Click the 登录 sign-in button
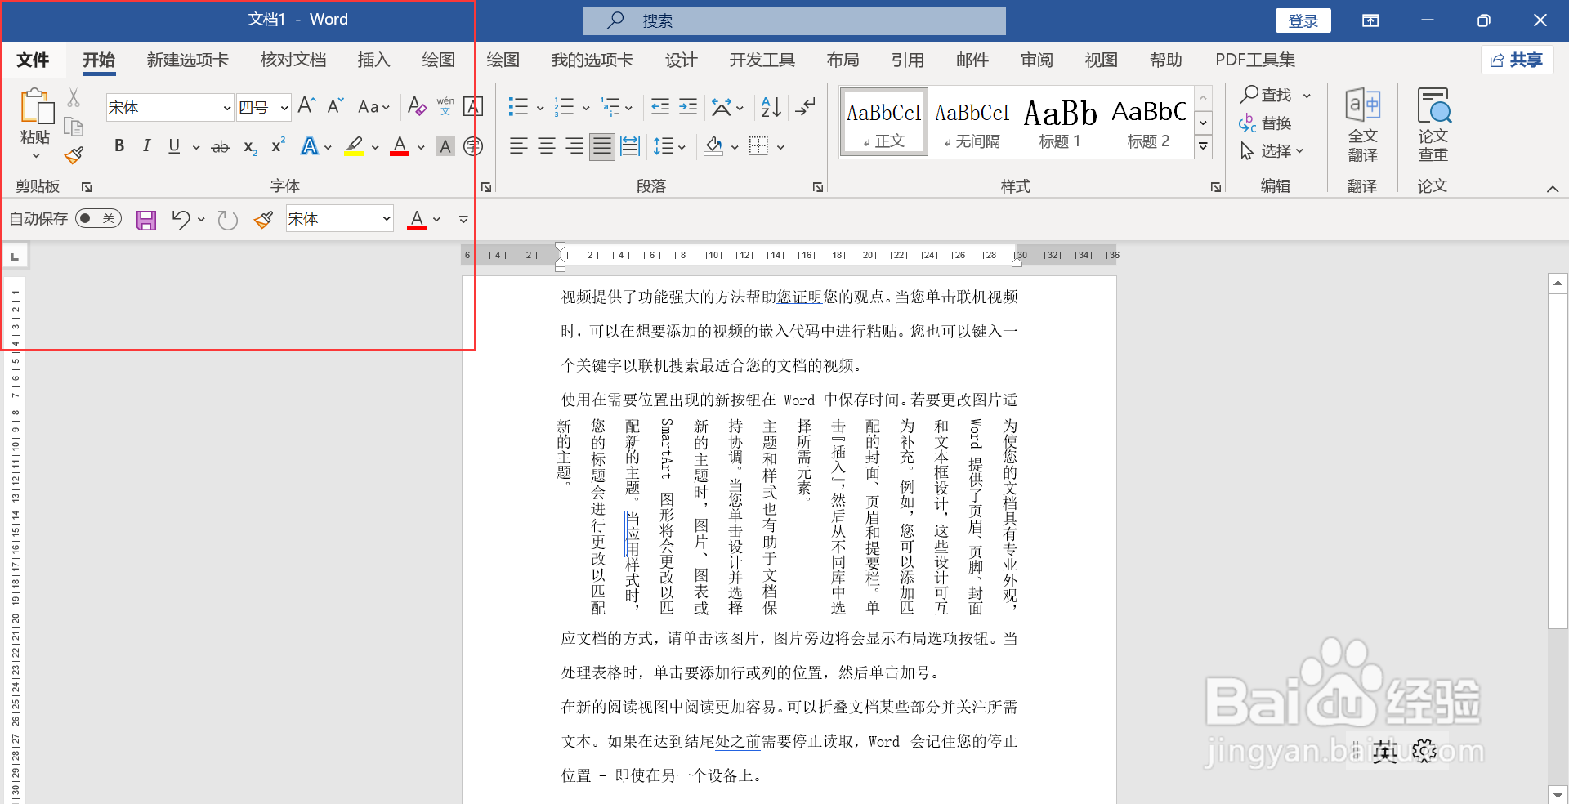This screenshot has height=804, width=1569. [1303, 20]
